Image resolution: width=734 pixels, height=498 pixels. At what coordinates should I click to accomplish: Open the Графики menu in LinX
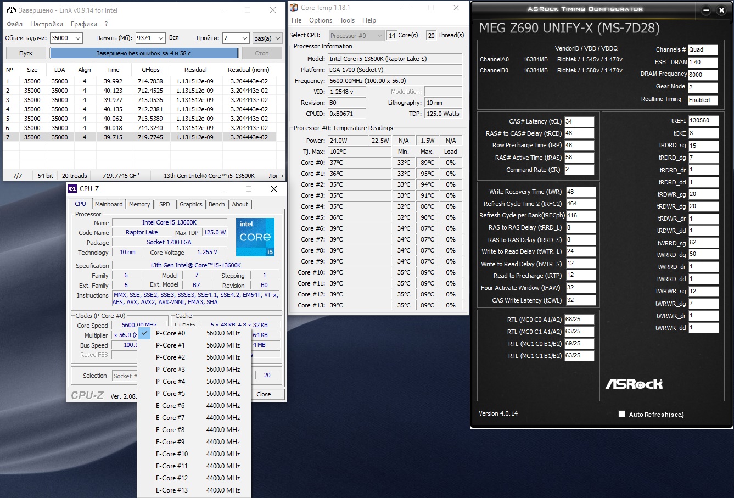(84, 24)
